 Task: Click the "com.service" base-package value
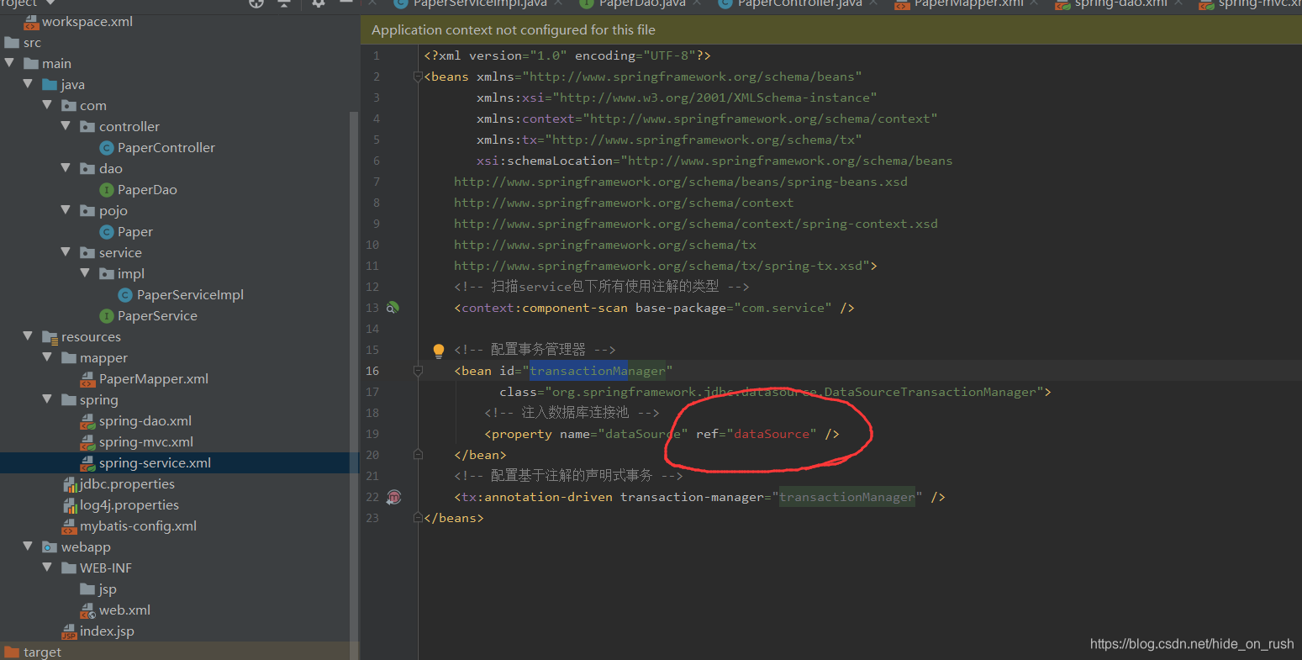pyautogui.click(x=783, y=308)
